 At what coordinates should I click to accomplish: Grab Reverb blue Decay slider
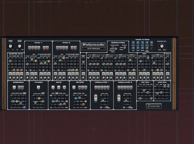pyautogui.click(x=76, y=98)
